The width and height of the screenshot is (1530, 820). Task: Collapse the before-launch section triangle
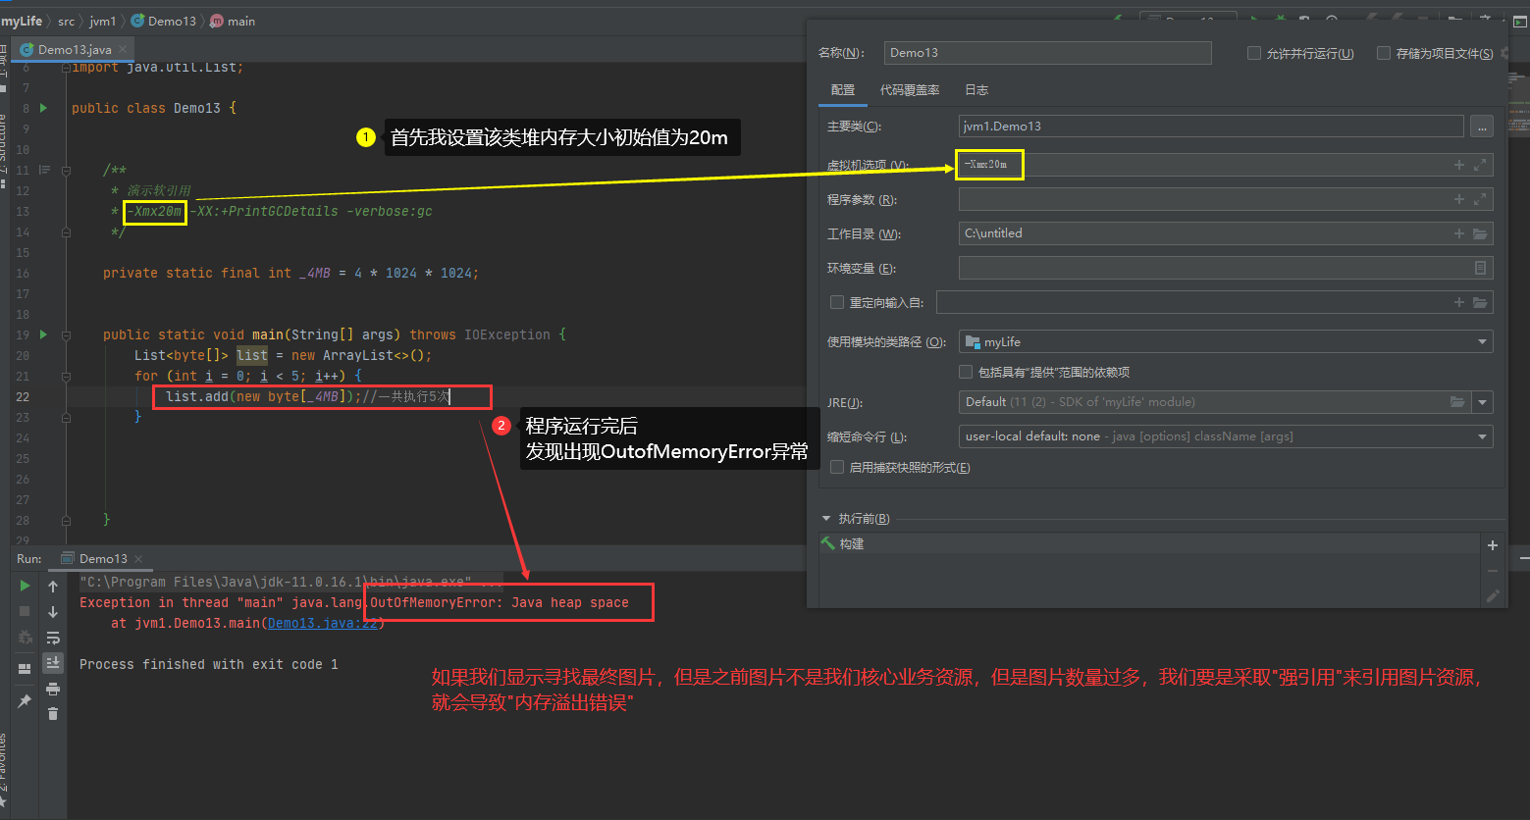point(826,519)
